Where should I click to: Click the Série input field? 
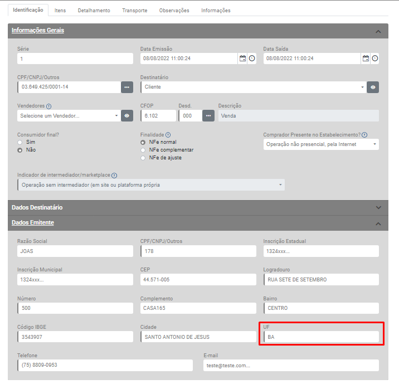pyautogui.click(x=75, y=59)
